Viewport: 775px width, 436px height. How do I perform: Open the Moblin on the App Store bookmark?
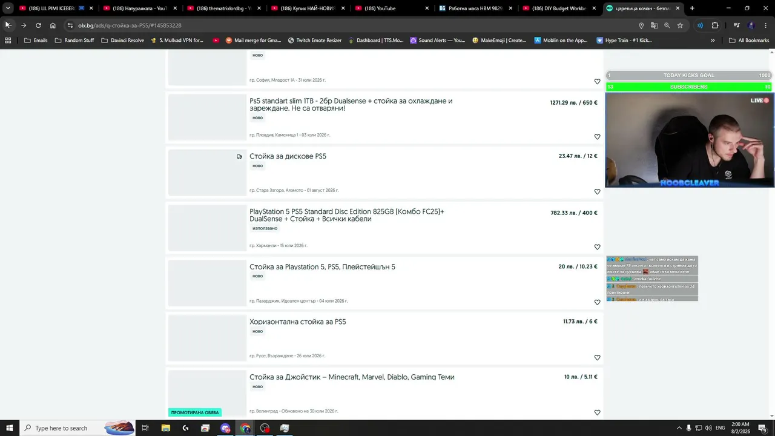[561, 41]
